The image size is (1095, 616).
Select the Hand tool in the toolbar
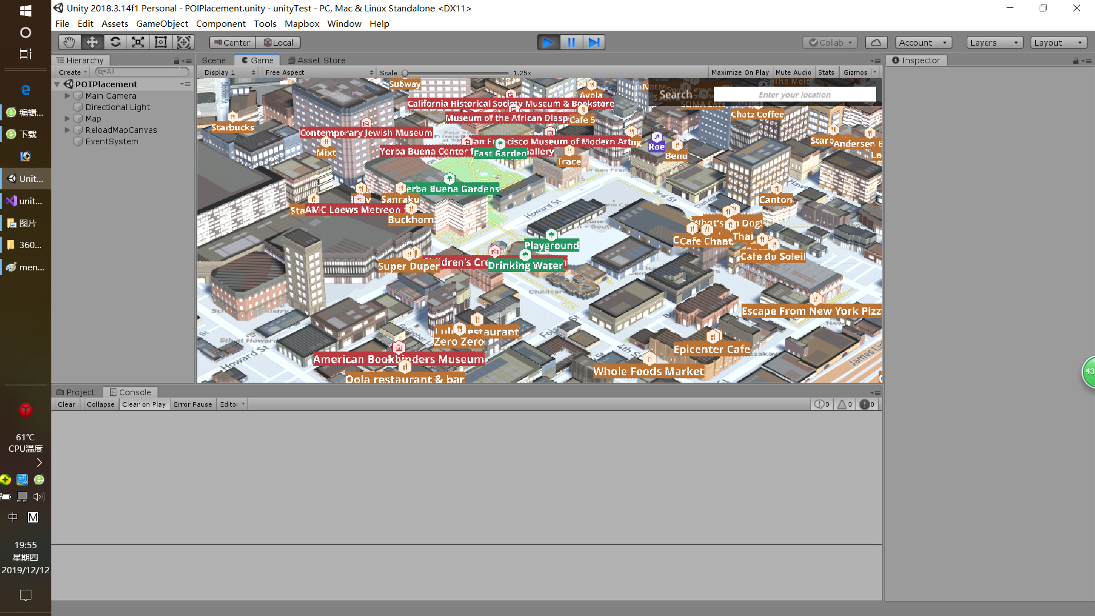pos(69,42)
